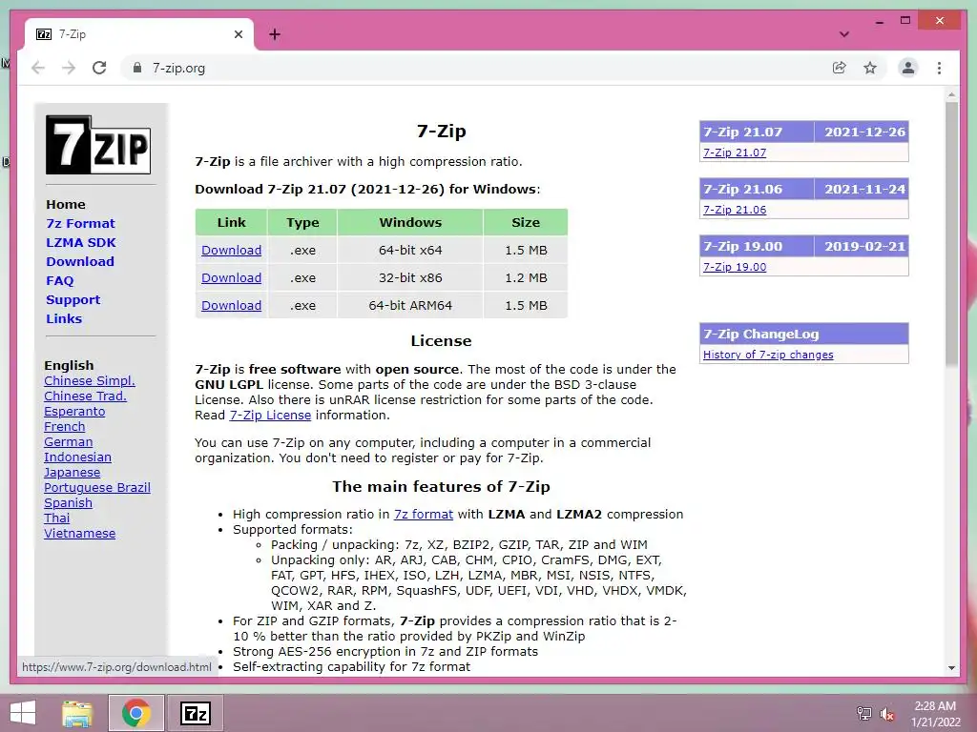Click the scrollbar down arrow
Screen dimensions: 977x732
tap(951, 667)
